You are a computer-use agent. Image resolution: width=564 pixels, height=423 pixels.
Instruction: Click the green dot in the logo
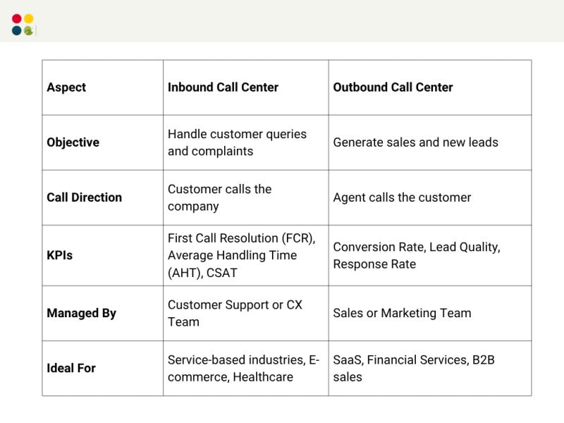click(x=28, y=30)
